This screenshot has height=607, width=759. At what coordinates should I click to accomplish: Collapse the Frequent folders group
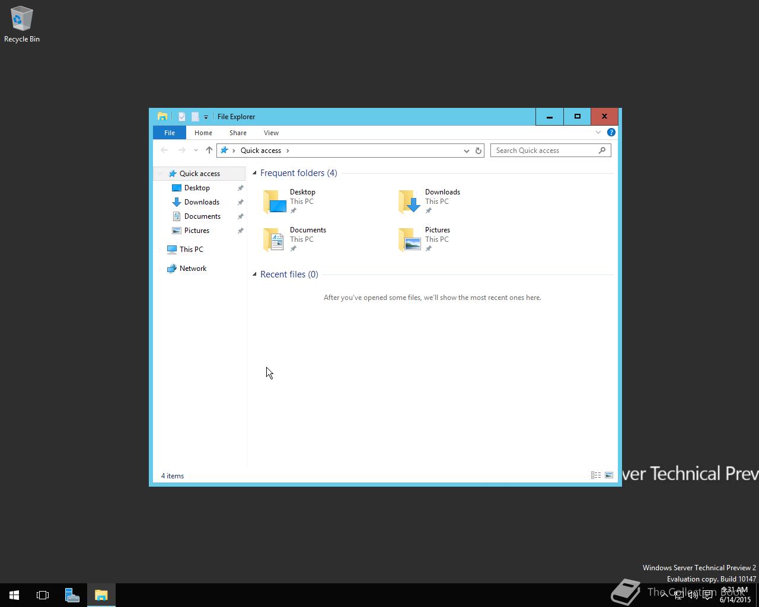tap(254, 173)
